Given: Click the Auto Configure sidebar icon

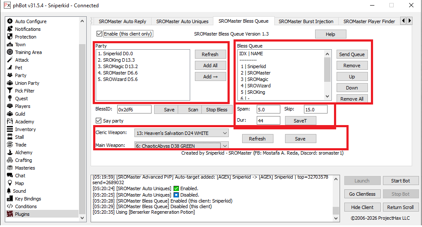Looking at the screenshot, I should click(10, 21).
